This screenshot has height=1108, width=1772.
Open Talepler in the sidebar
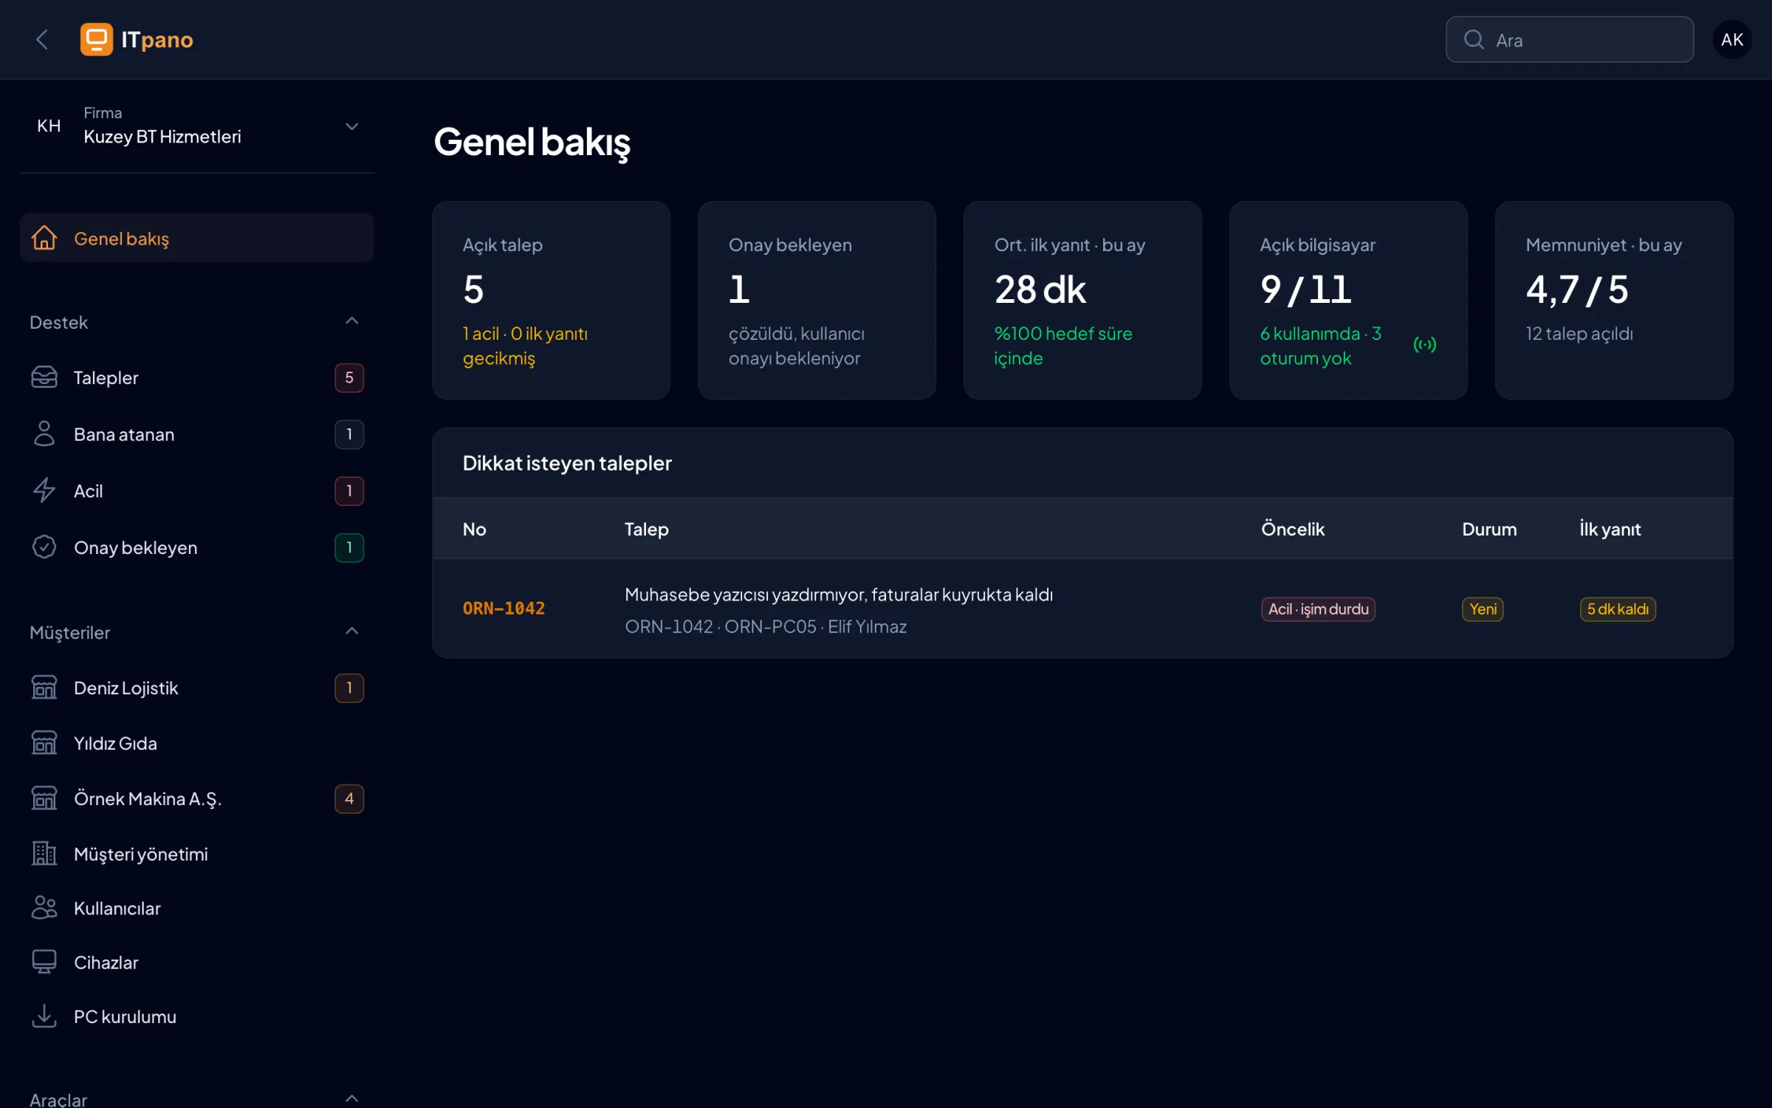(197, 377)
